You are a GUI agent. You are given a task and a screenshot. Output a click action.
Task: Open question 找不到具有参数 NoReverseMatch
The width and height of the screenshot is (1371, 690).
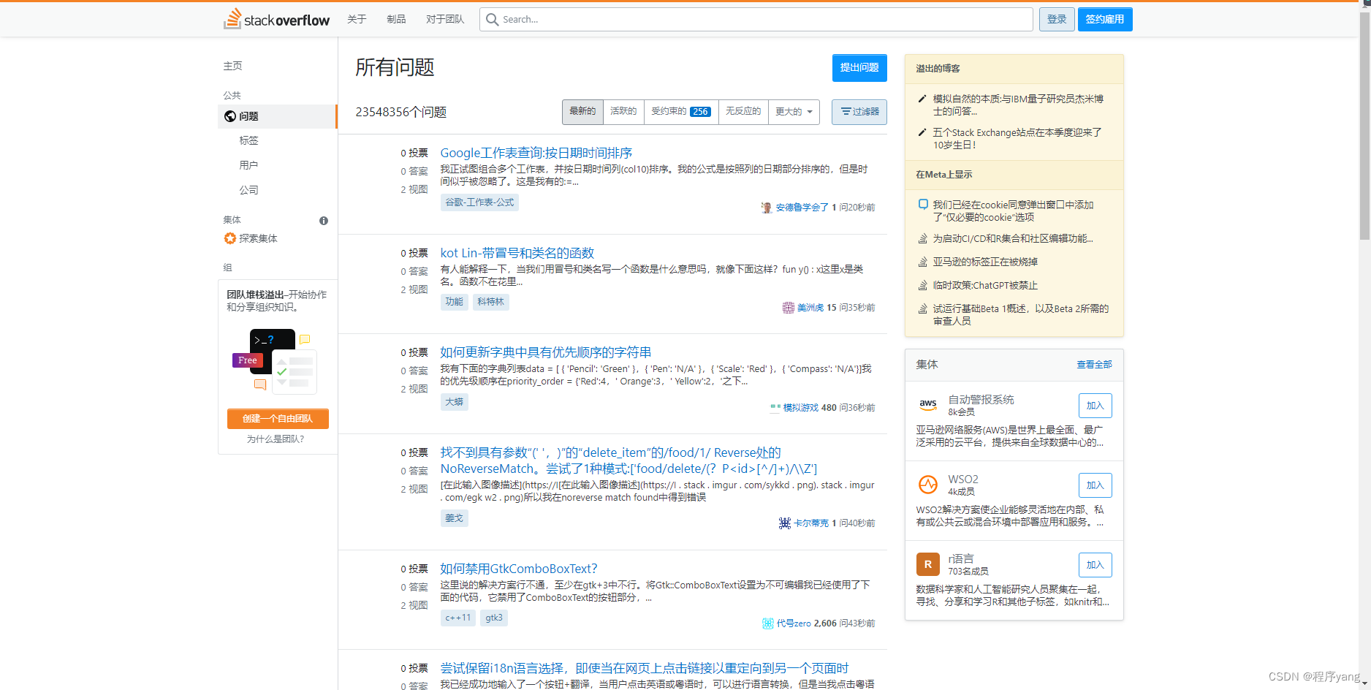pos(628,460)
